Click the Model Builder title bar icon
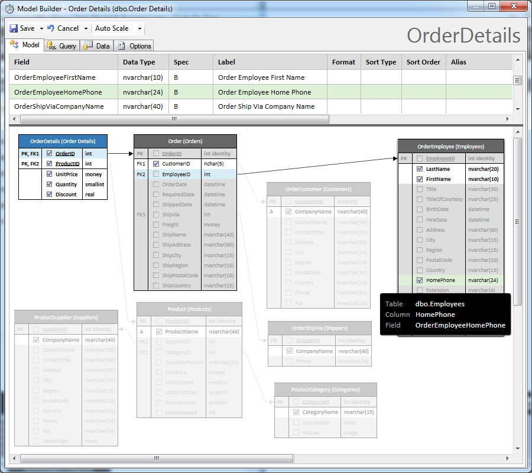The width and height of the screenshot is (532, 473). [x=9, y=8]
